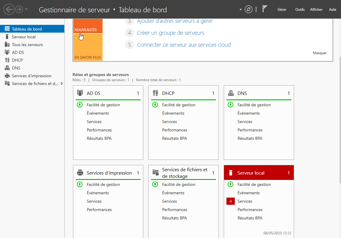Click the Services d'impression printer tile icon
The height and width of the screenshot is (238, 341).
pos(80,173)
